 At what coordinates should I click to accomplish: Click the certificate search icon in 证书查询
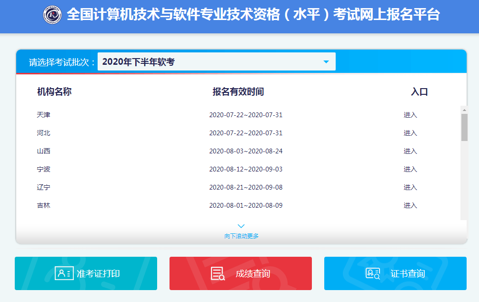[x=373, y=273]
